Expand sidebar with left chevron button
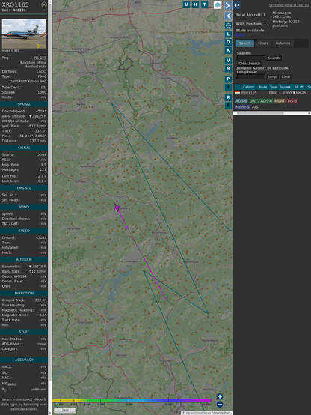The width and height of the screenshot is (311, 415). [228, 16]
